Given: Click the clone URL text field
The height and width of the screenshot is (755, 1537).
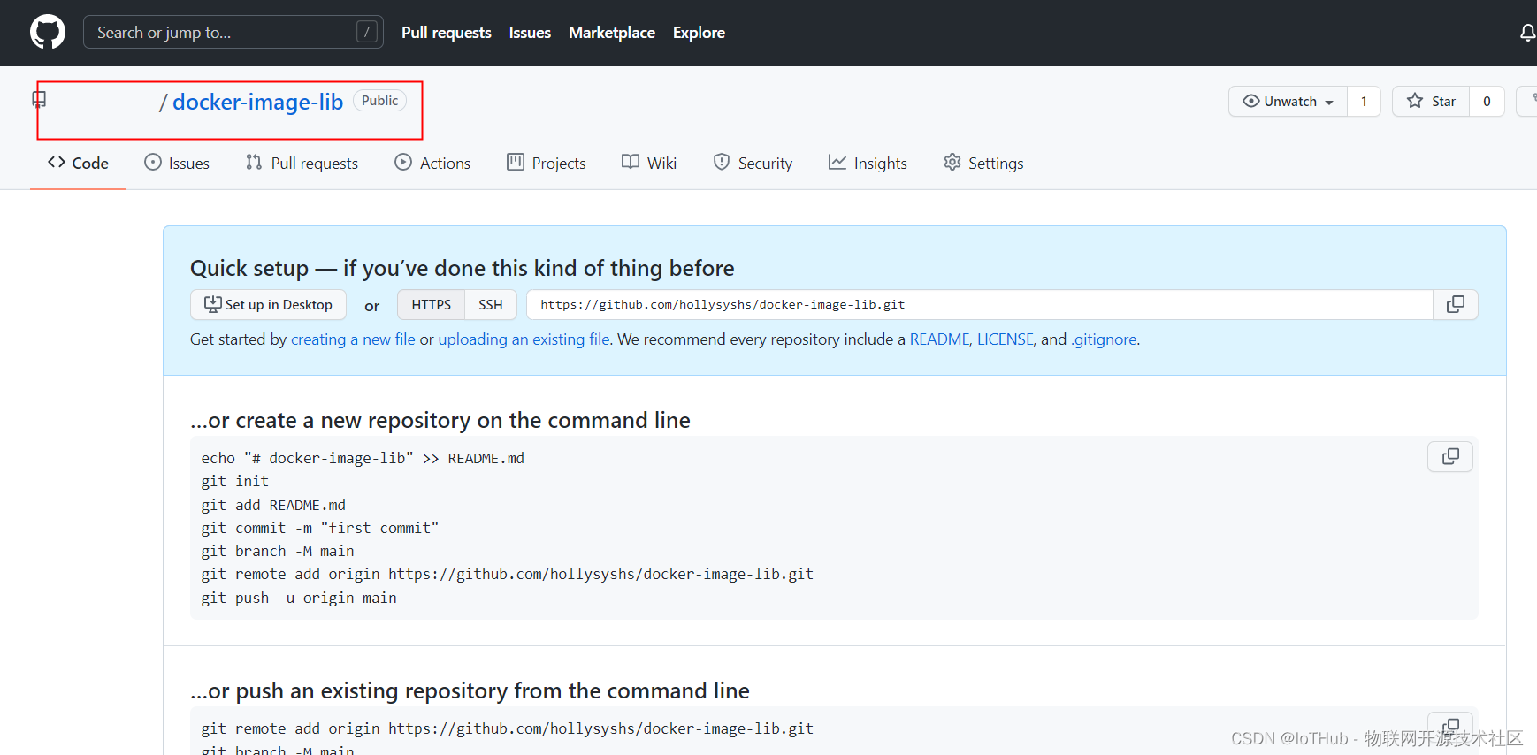Looking at the screenshot, I should (x=980, y=304).
